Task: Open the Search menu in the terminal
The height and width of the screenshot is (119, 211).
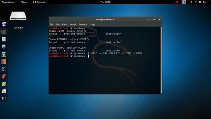Action: (x=73, y=24)
